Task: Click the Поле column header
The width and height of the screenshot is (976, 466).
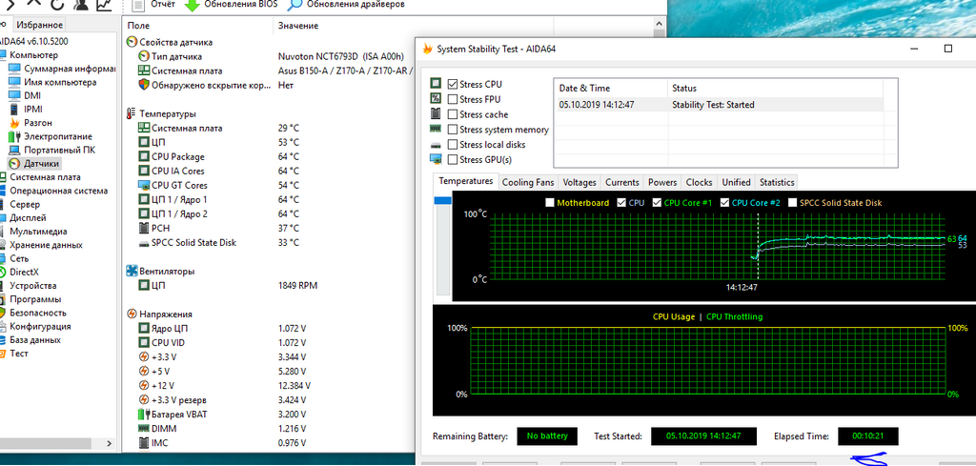Action: click(x=197, y=26)
